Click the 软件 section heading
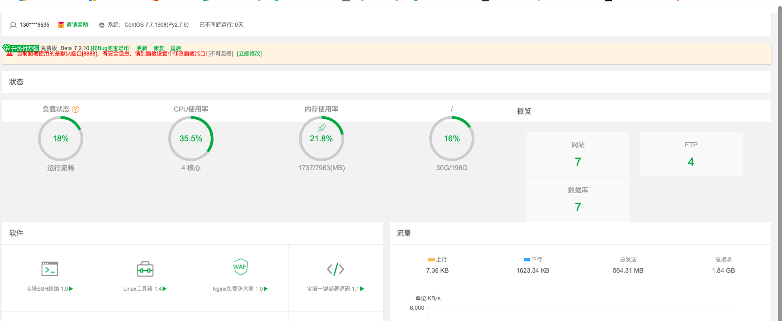 (x=16, y=233)
